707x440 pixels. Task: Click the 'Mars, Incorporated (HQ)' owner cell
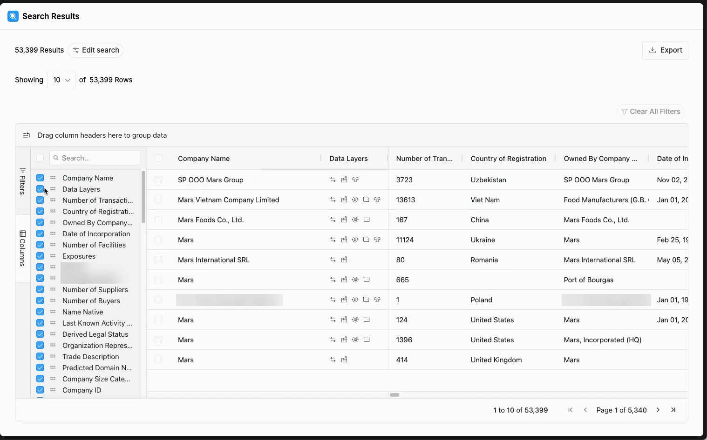point(602,340)
